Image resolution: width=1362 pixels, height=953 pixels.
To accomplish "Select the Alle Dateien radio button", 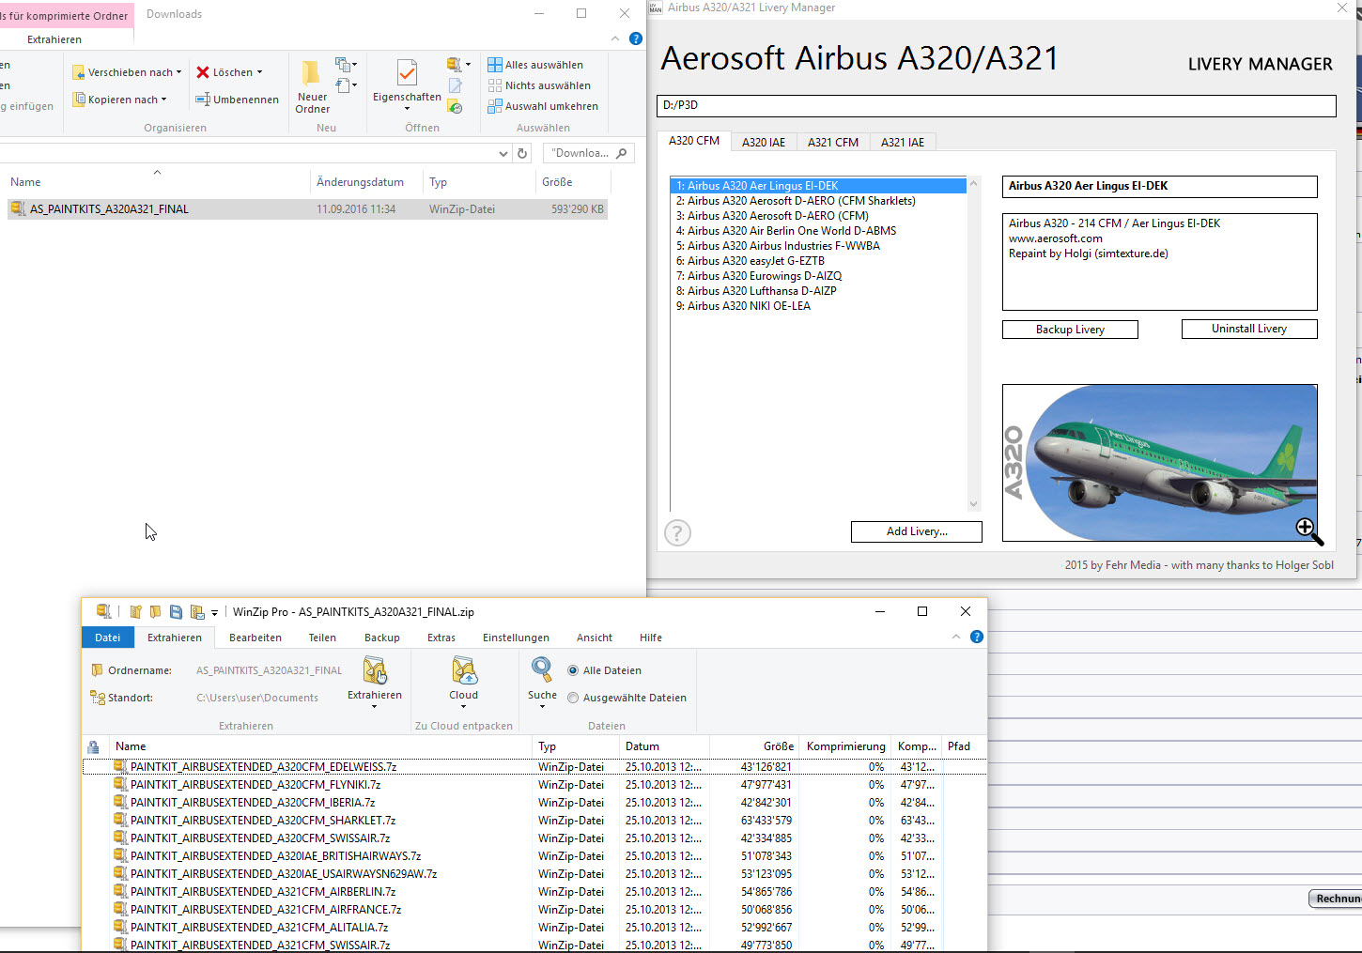I will click(x=573, y=670).
